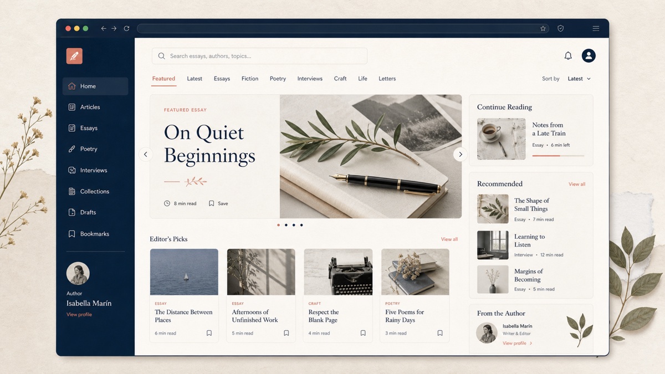Bookmark Afternoons of Unfinished Work card
This screenshot has width=665, height=374.
point(287,333)
